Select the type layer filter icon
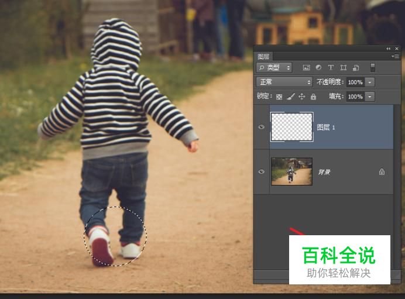405x299 pixels. pos(331,67)
